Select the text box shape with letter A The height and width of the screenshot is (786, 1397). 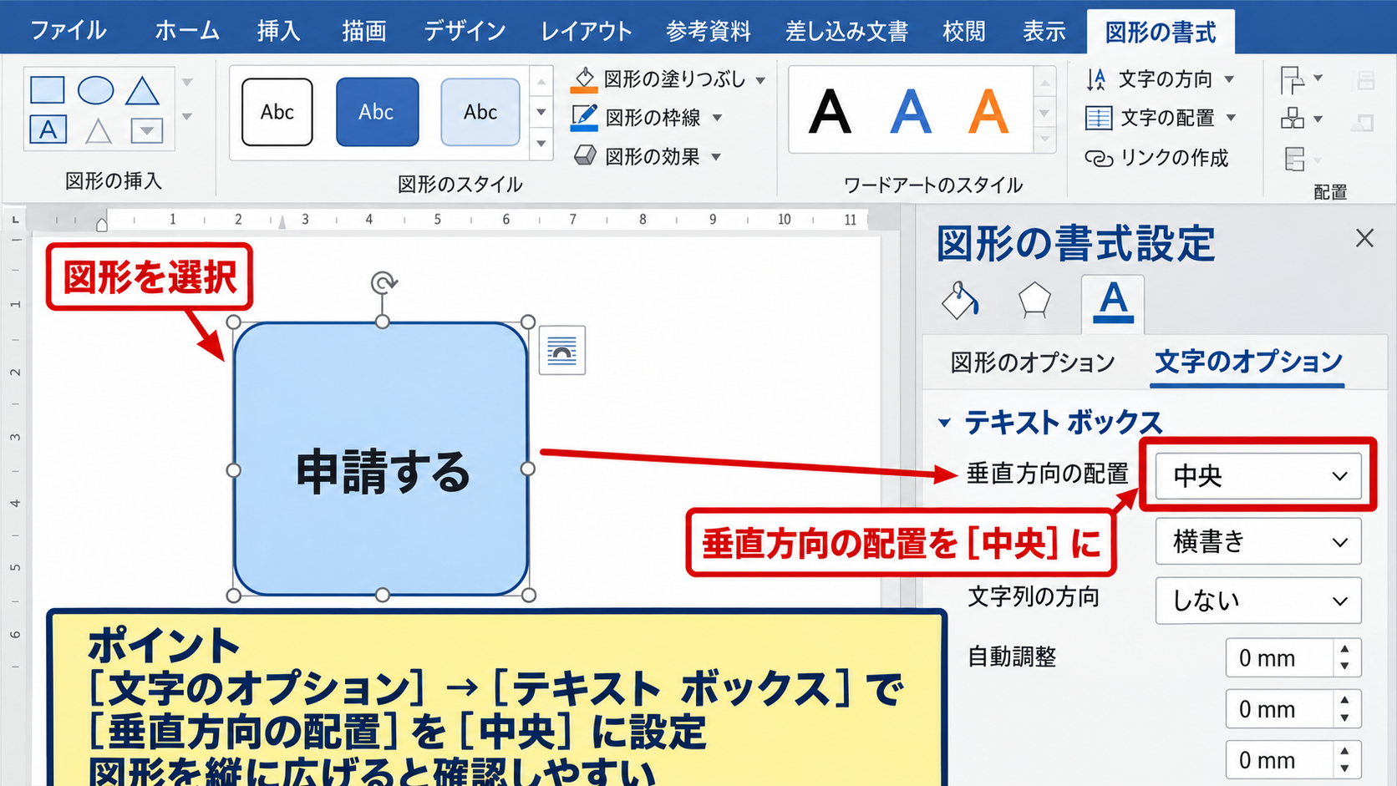tap(48, 129)
